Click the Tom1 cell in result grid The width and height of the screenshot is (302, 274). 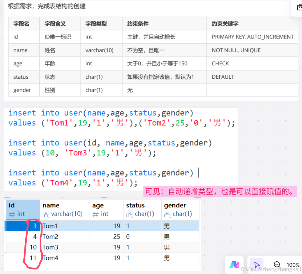pyautogui.click(x=65, y=226)
